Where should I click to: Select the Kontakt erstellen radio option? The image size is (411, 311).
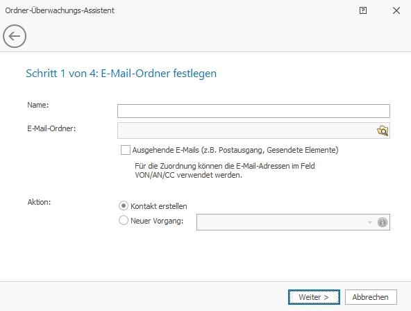(124, 206)
